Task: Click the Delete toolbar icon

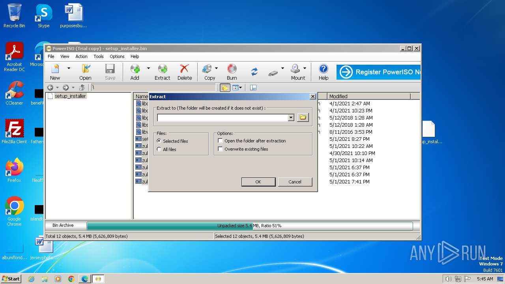Action: coord(184,69)
